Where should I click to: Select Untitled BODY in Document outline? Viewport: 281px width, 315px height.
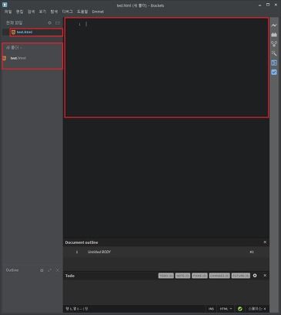(99, 252)
